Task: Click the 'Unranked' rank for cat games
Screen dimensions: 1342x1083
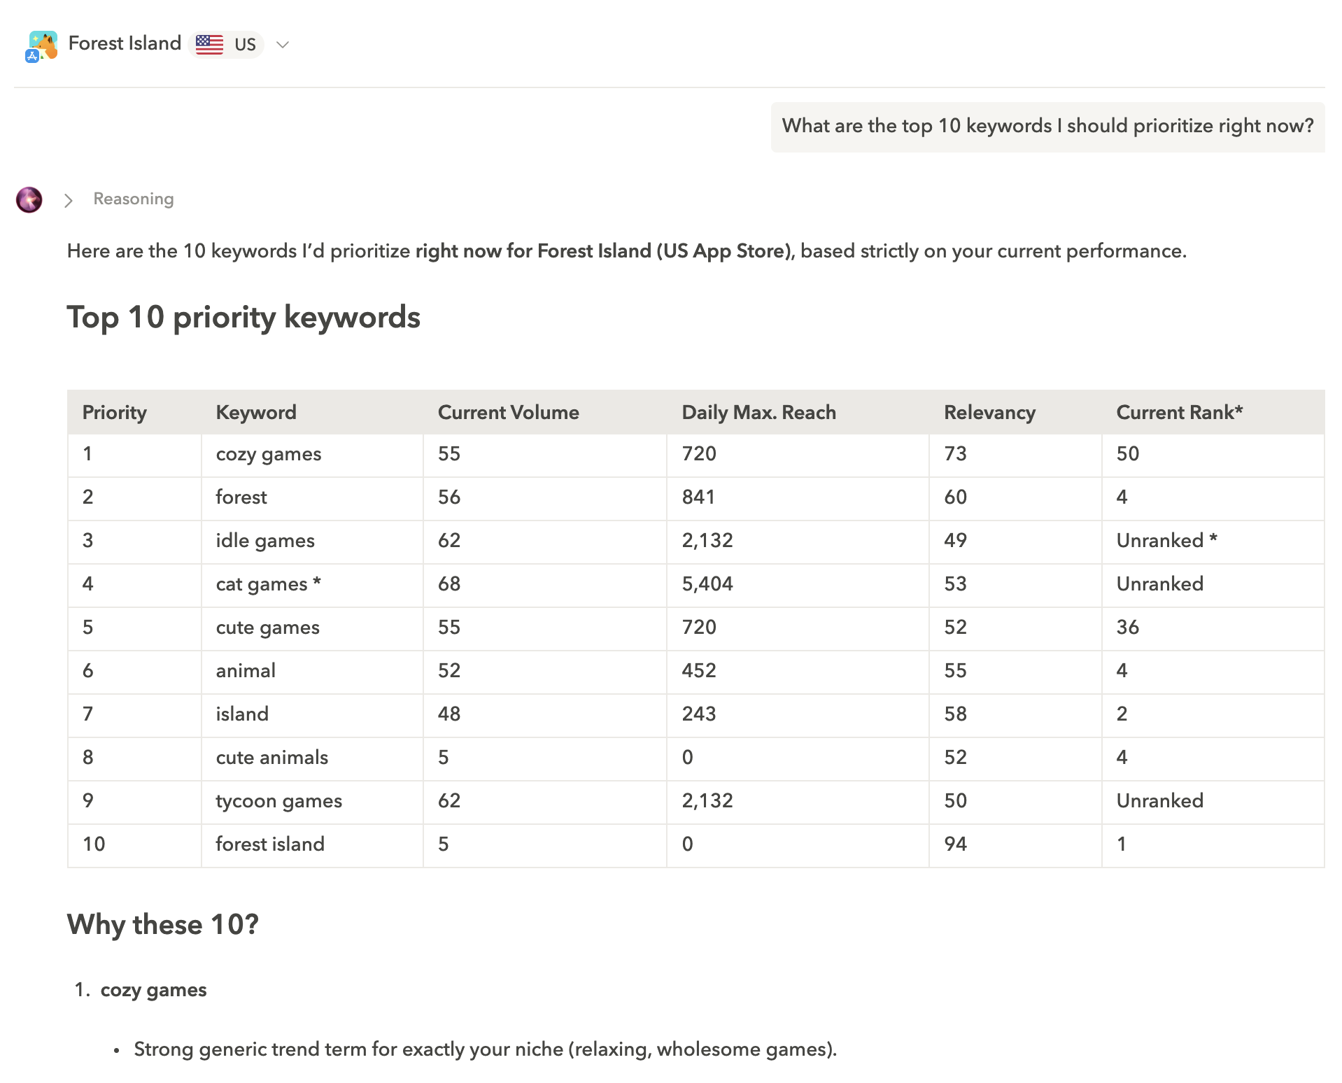Action: tap(1159, 584)
